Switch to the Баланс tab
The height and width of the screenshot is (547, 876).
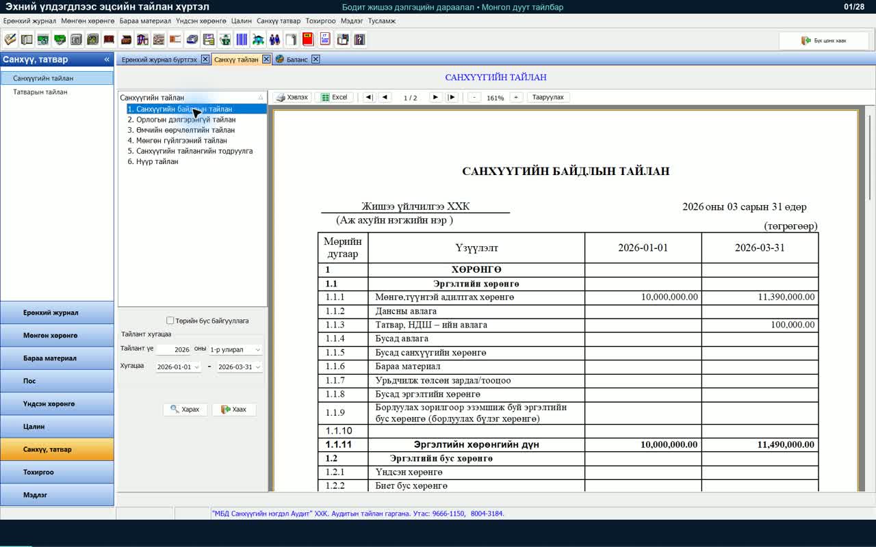[x=296, y=59]
